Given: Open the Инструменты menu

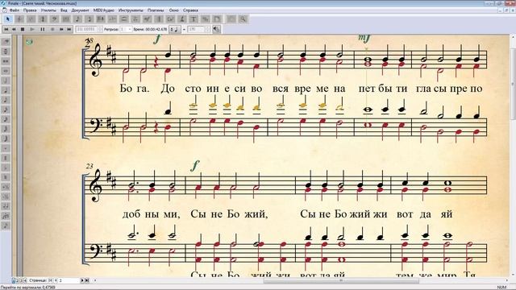Looking at the screenshot, I should (x=131, y=10).
